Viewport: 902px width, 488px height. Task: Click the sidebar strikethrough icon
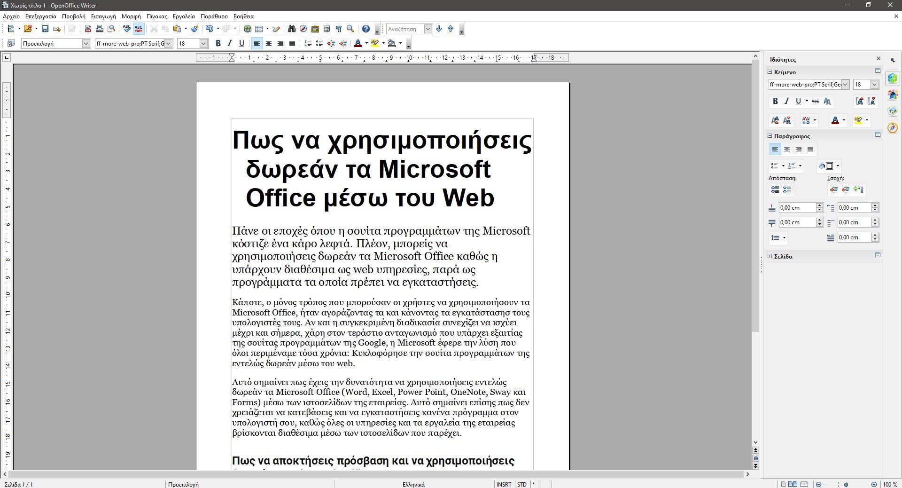[x=815, y=101]
